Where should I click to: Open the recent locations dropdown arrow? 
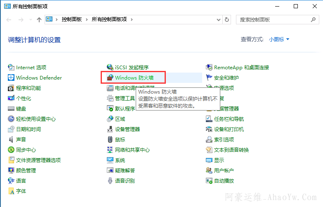click(x=31, y=20)
